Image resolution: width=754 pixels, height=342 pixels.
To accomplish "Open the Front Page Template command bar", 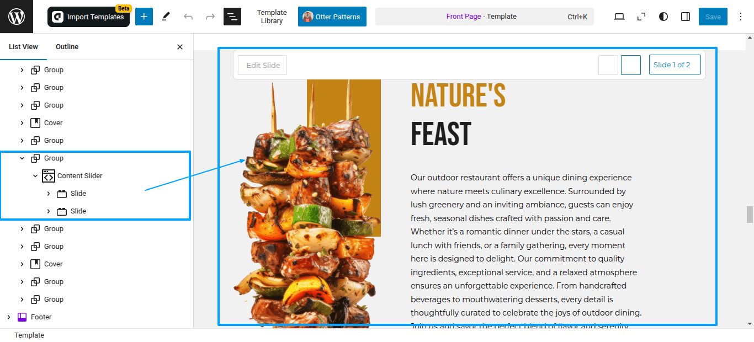I will click(485, 17).
